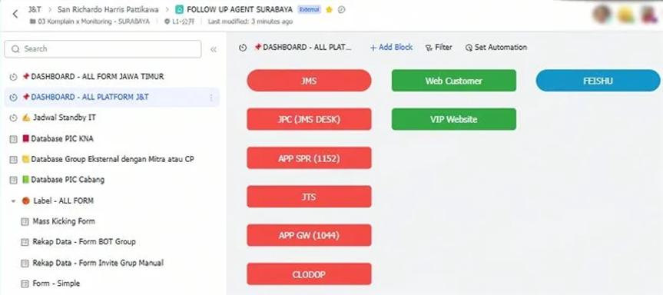Open more options for DASHBOARD - ALL PLATFORM J&T
Image resolution: width=663 pixels, height=295 pixels.
coord(211,98)
